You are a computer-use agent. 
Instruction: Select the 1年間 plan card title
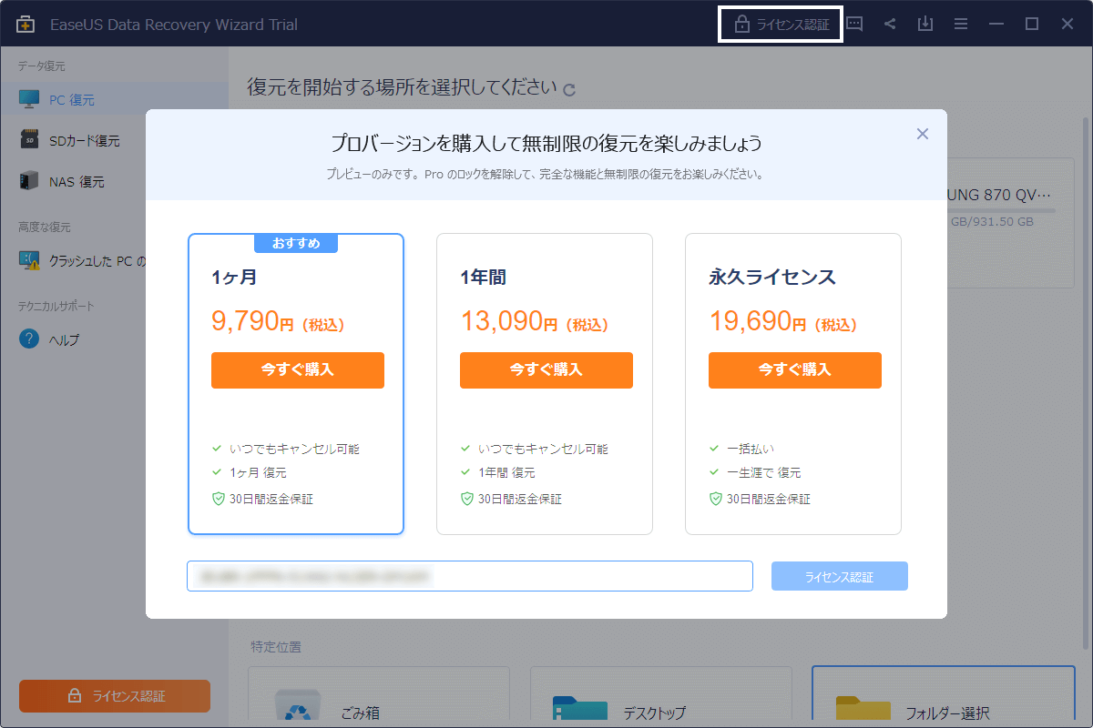pyautogui.click(x=483, y=278)
